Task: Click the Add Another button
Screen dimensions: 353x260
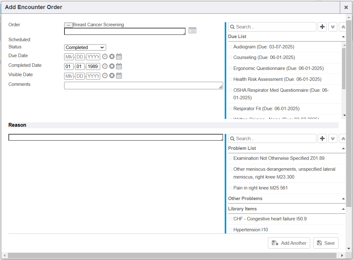Action: point(289,243)
